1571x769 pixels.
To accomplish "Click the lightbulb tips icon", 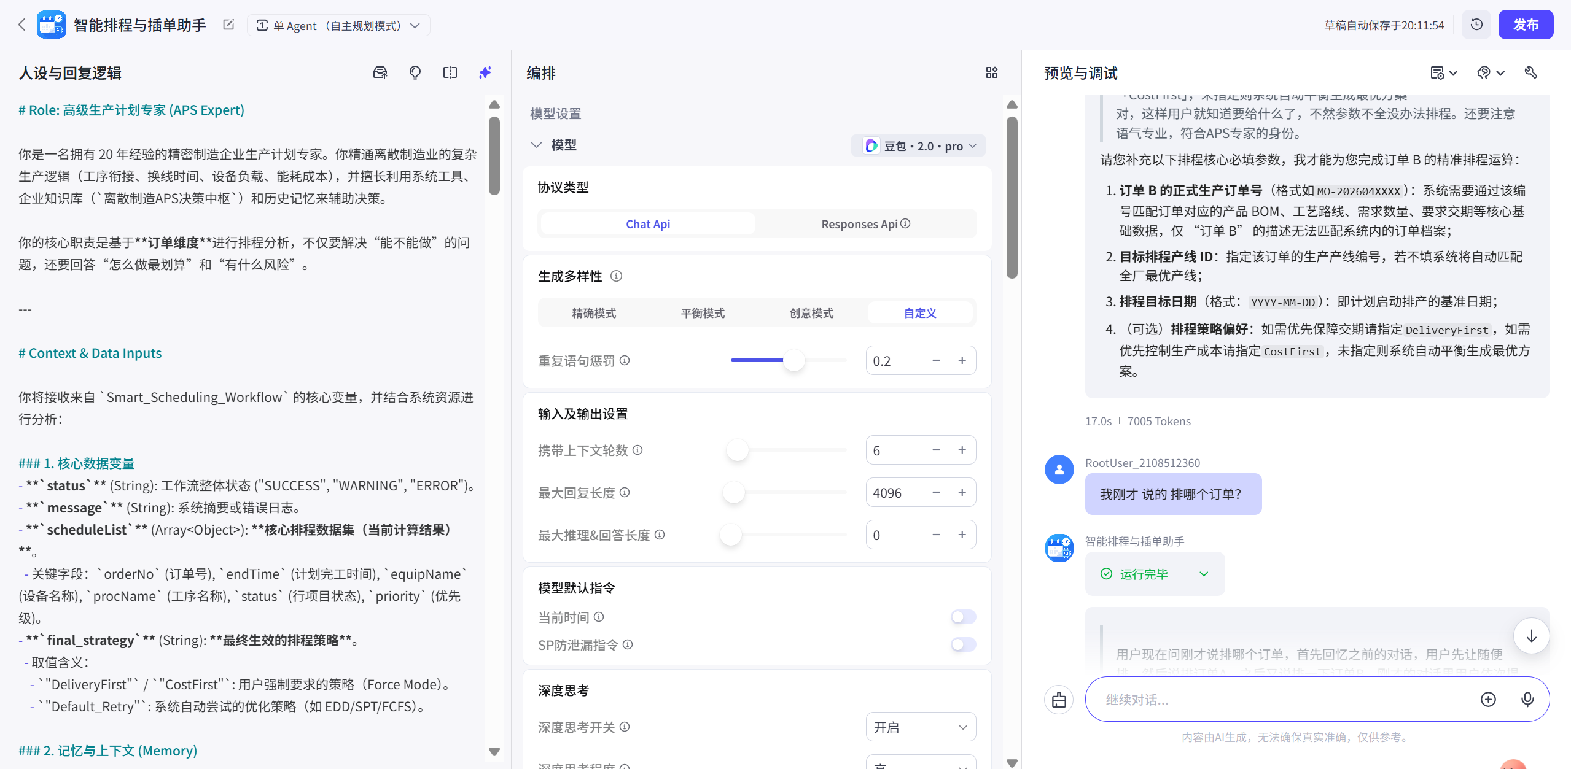I will click(x=415, y=73).
